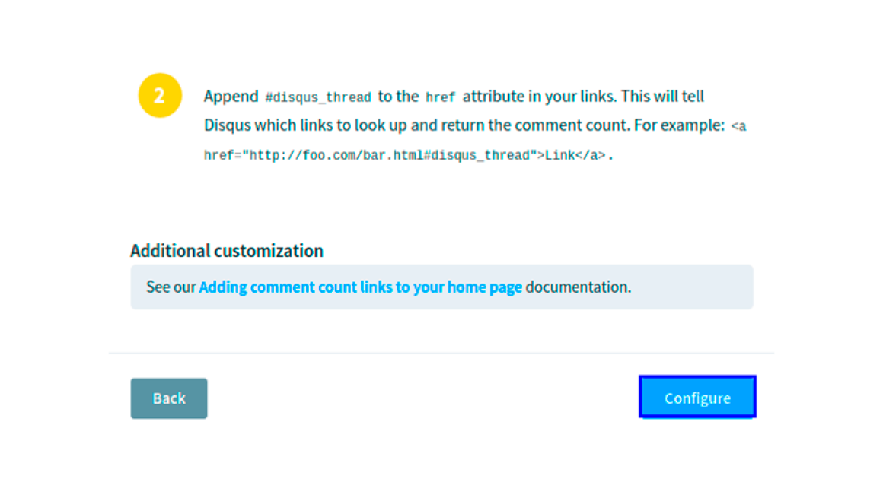Click the href code word
The width and height of the screenshot is (883, 482).
click(x=440, y=97)
